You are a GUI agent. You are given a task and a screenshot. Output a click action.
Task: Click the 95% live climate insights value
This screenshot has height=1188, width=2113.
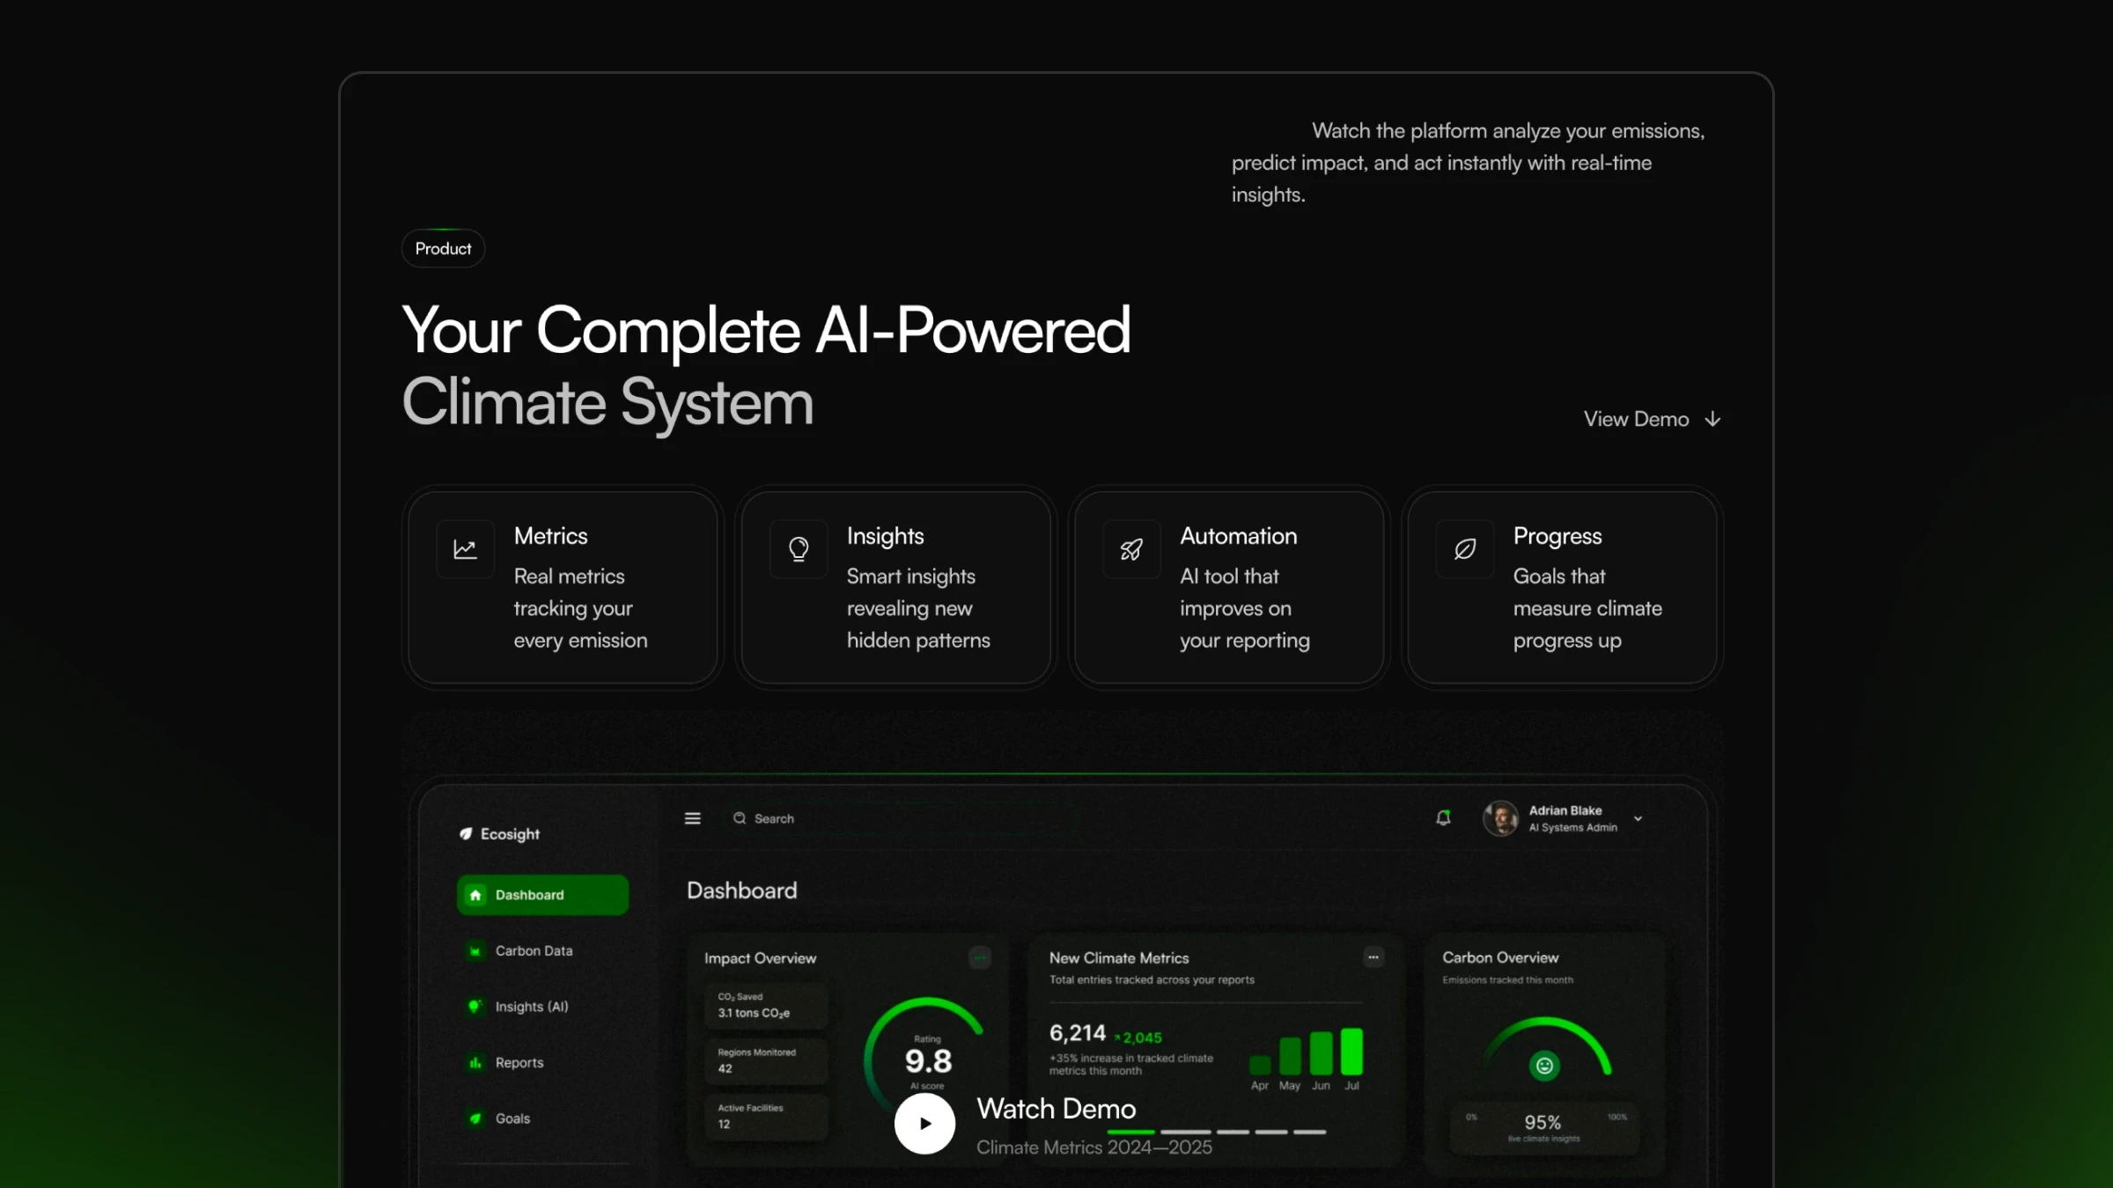(x=1542, y=1123)
